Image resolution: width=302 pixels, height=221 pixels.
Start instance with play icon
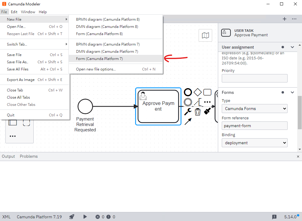pos(85,217)
